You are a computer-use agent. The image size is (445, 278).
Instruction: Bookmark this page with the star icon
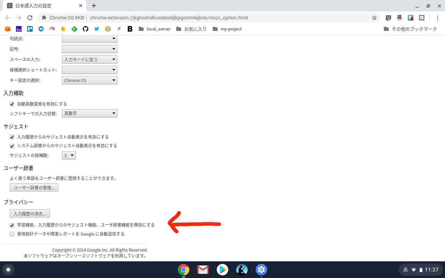pos(374,18)
